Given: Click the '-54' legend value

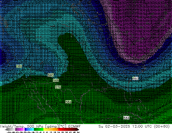Looking at the screenshot, I should click(x=9, y=132).
